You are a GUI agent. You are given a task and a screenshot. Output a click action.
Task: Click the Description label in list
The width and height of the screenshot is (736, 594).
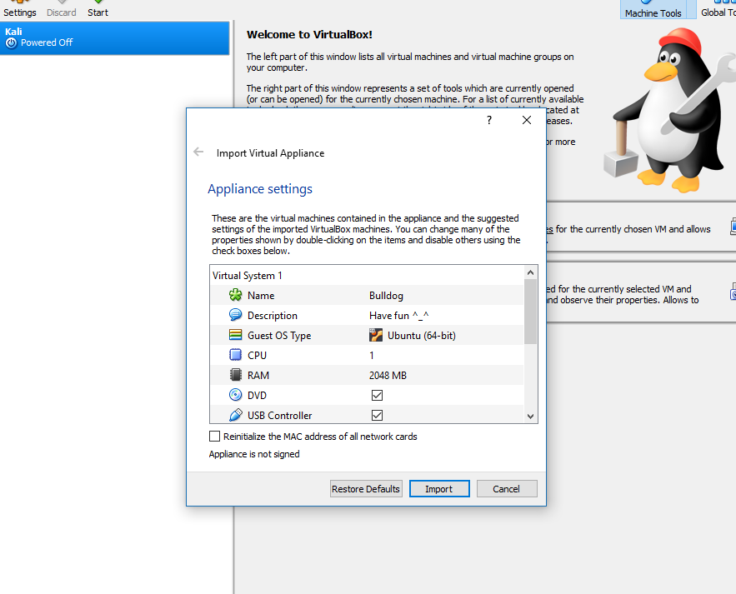pyautogui.click(x=273, y=316)
